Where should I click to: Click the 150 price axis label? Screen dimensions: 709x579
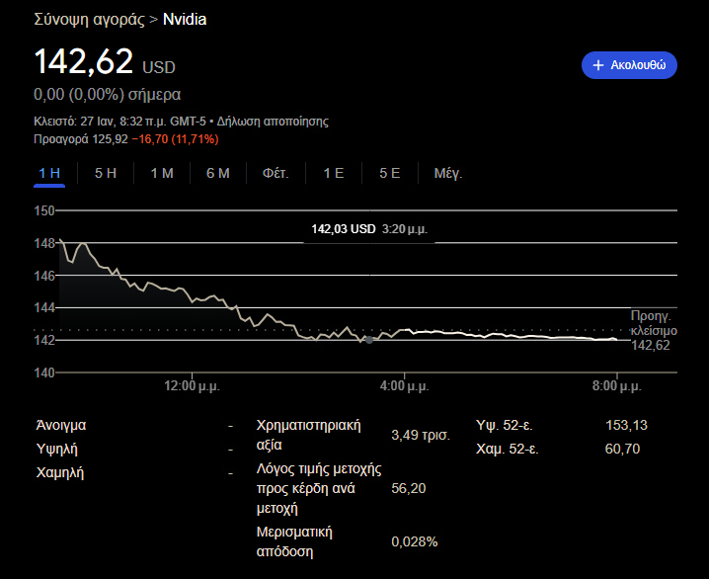click(x=43, y=210)
